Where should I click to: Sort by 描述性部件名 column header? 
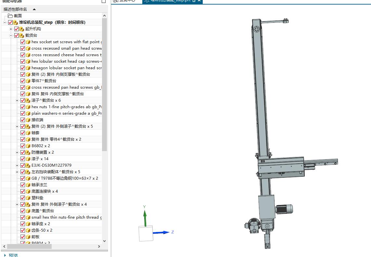click(55, 9)
